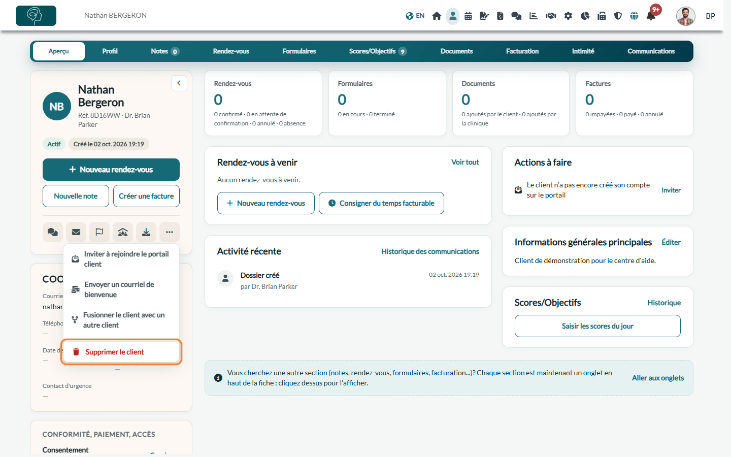Open the chat bubbles icon in top bar
This screenshot has height=457, width=731.
516,16
